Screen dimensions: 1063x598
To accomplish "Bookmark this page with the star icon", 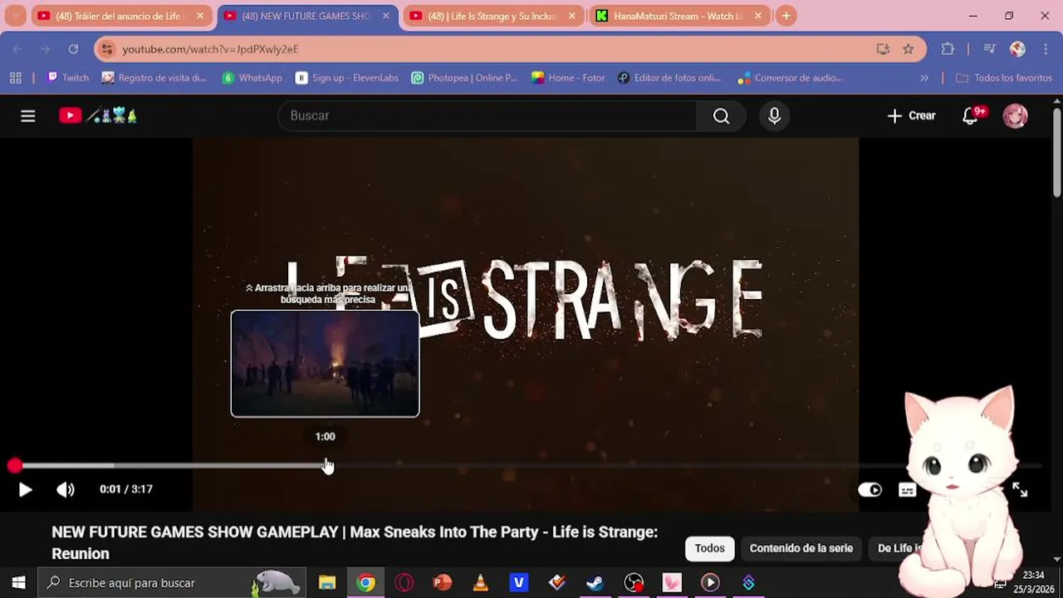I will [909, 49].
